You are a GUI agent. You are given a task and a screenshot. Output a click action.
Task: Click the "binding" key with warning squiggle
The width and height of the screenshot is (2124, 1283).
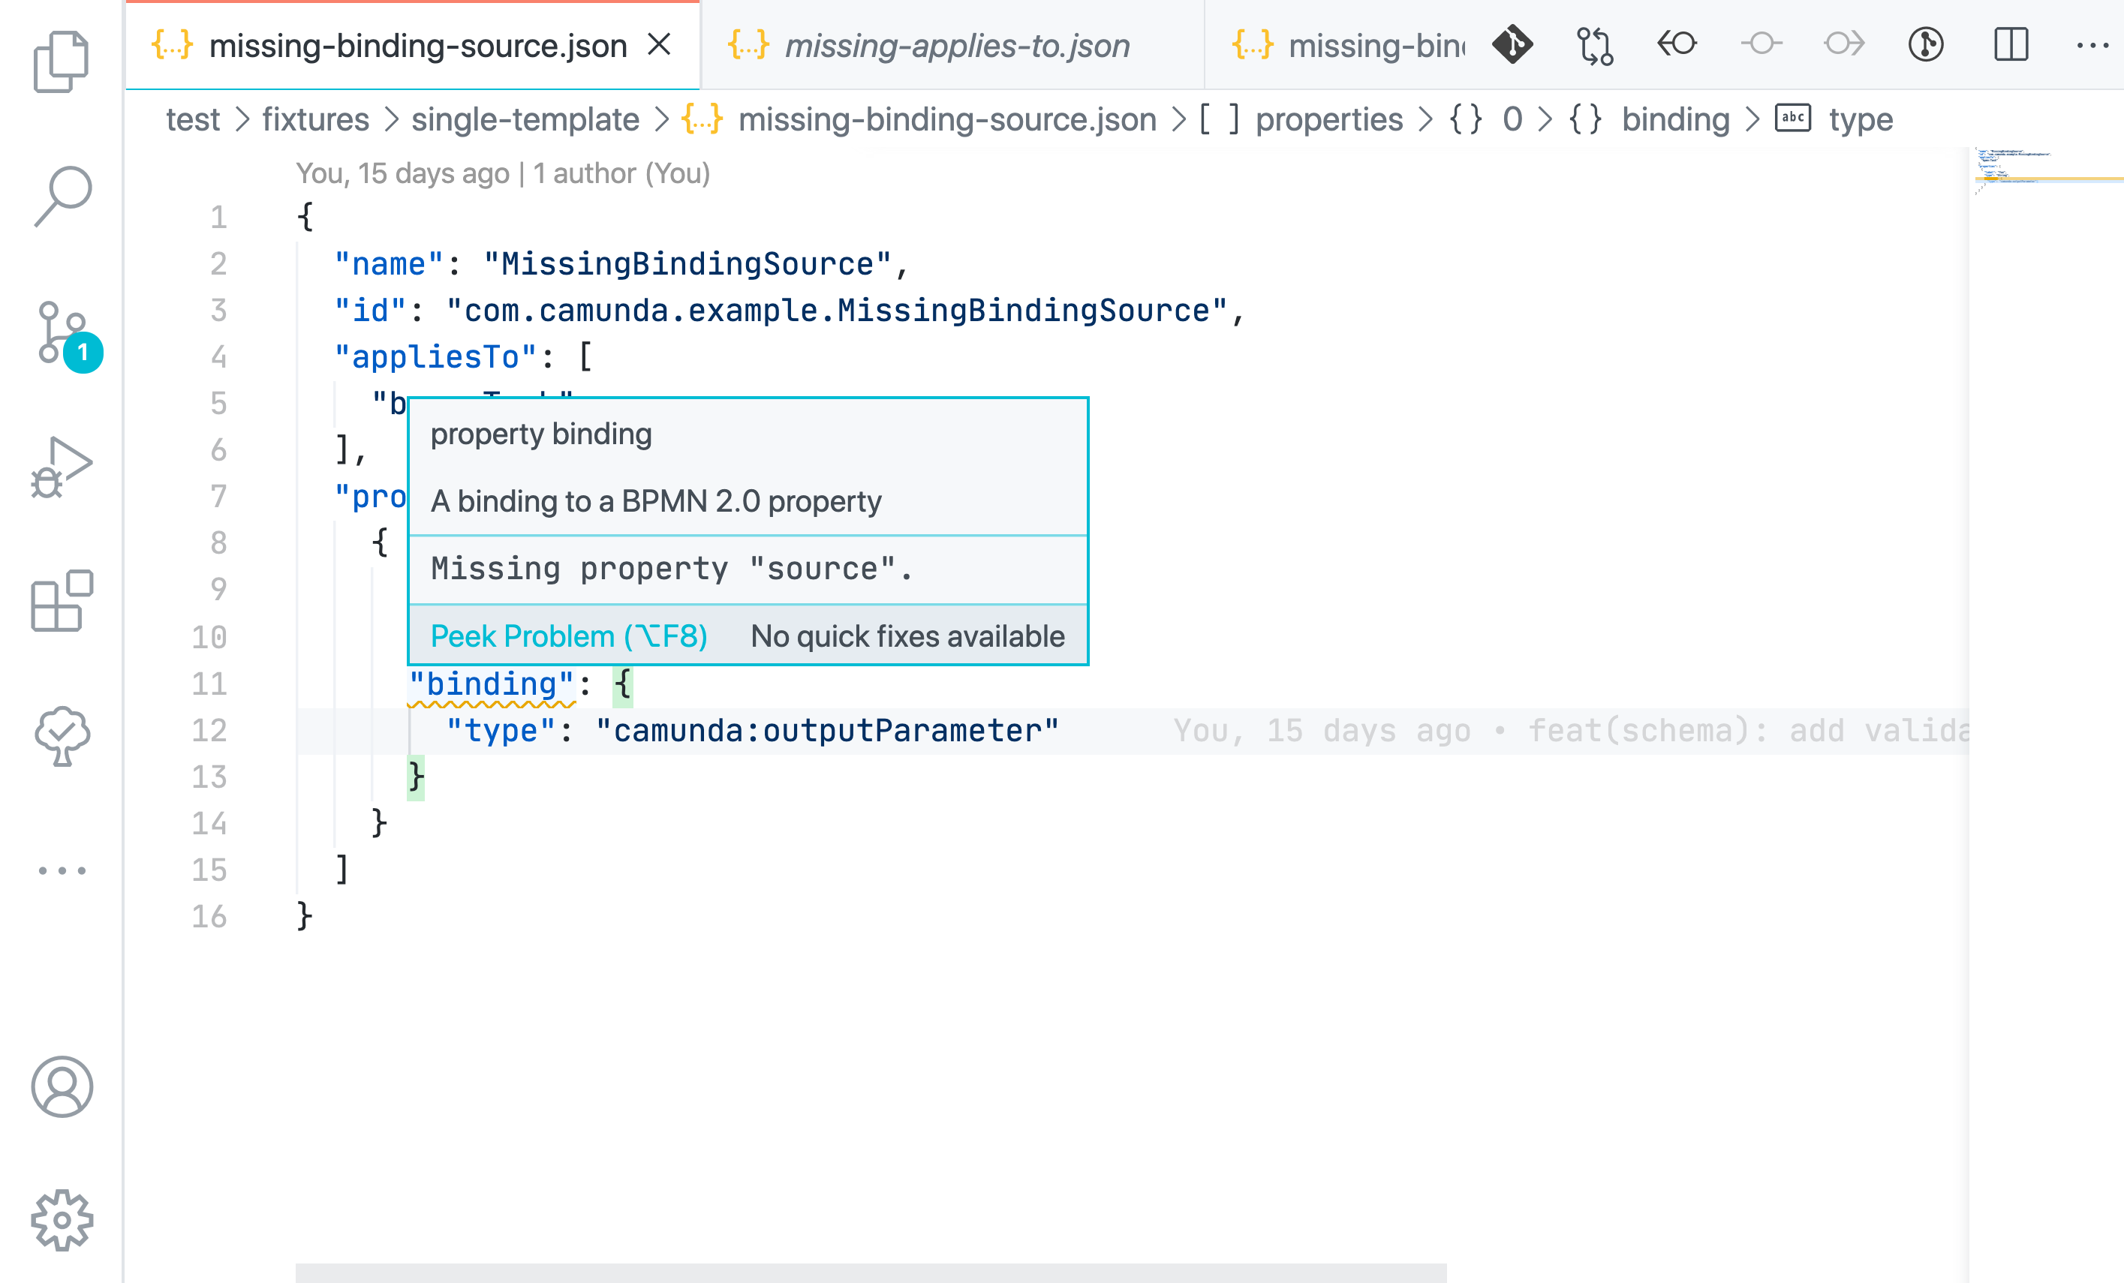click(492, 684)
